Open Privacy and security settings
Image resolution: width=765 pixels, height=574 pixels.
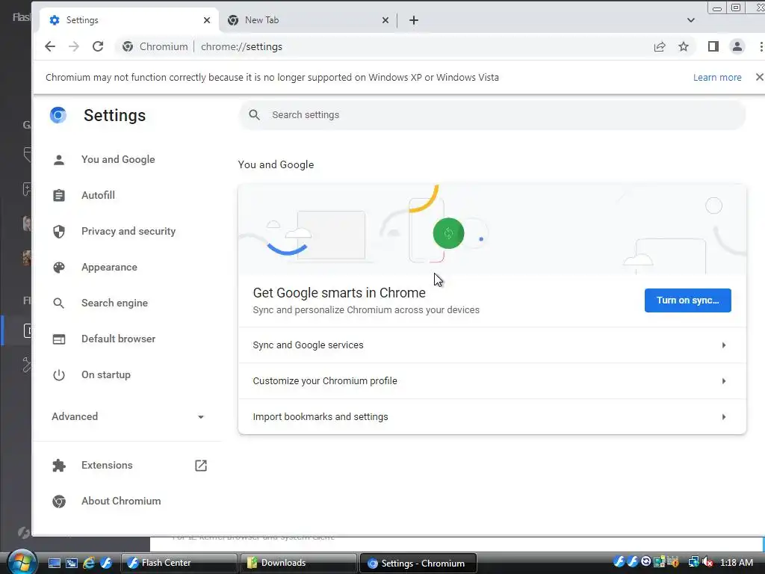[x=128, y=232]
